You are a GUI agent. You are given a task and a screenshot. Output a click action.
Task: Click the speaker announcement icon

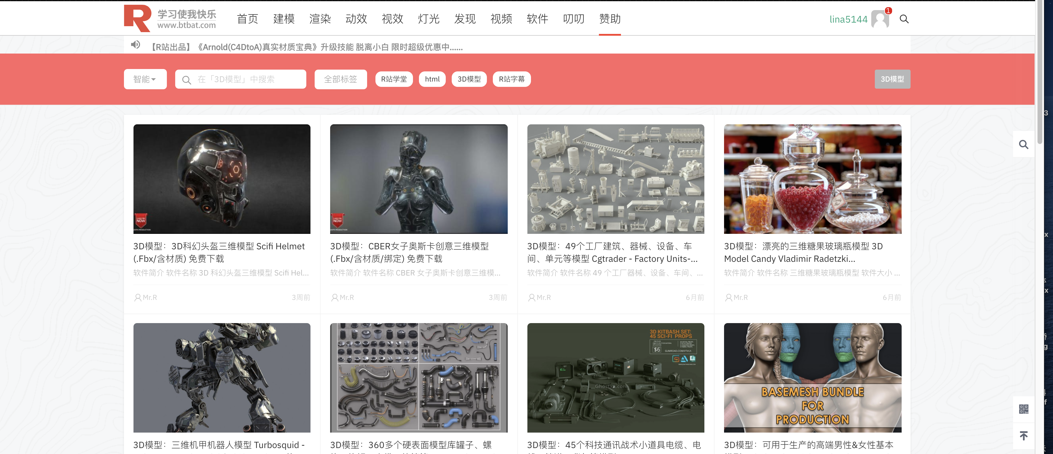(135, 45)
